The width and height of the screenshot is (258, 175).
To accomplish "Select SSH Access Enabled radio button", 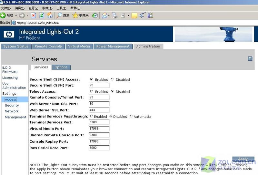I will click(x=91, y=79).
